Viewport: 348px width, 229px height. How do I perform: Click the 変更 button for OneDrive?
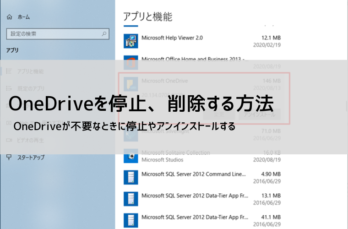219,114
